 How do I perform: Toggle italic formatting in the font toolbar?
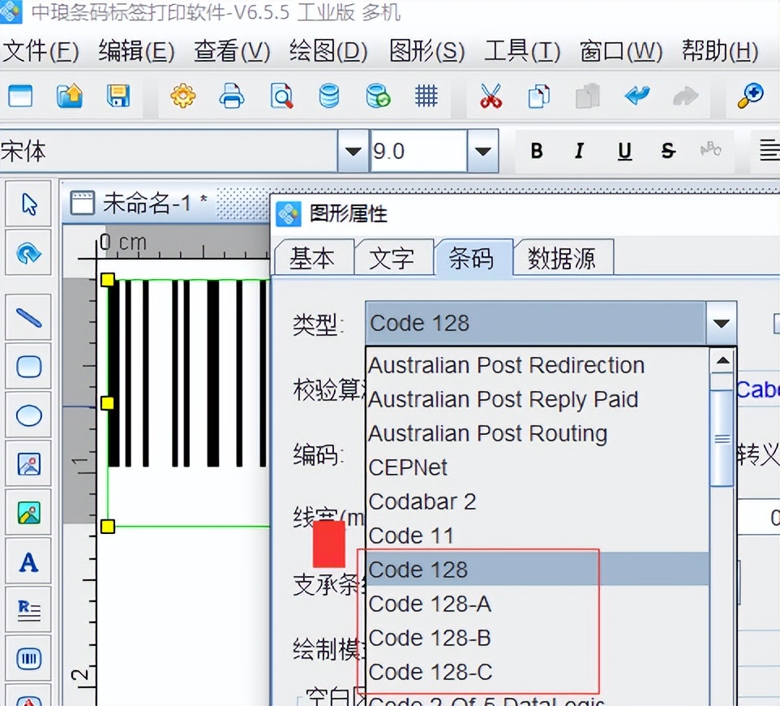pos(578,151)
